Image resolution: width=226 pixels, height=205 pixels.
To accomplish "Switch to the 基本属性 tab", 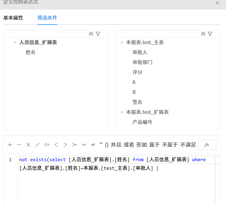I will [x=13, y=18].
